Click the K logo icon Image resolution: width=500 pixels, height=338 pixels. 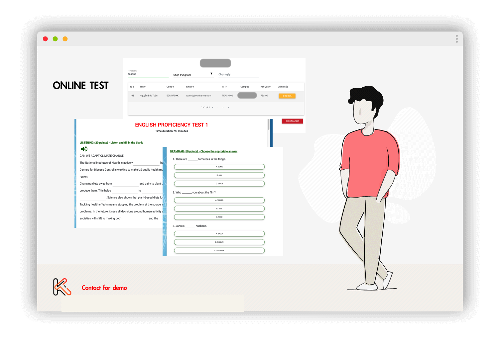click(62, 287)
